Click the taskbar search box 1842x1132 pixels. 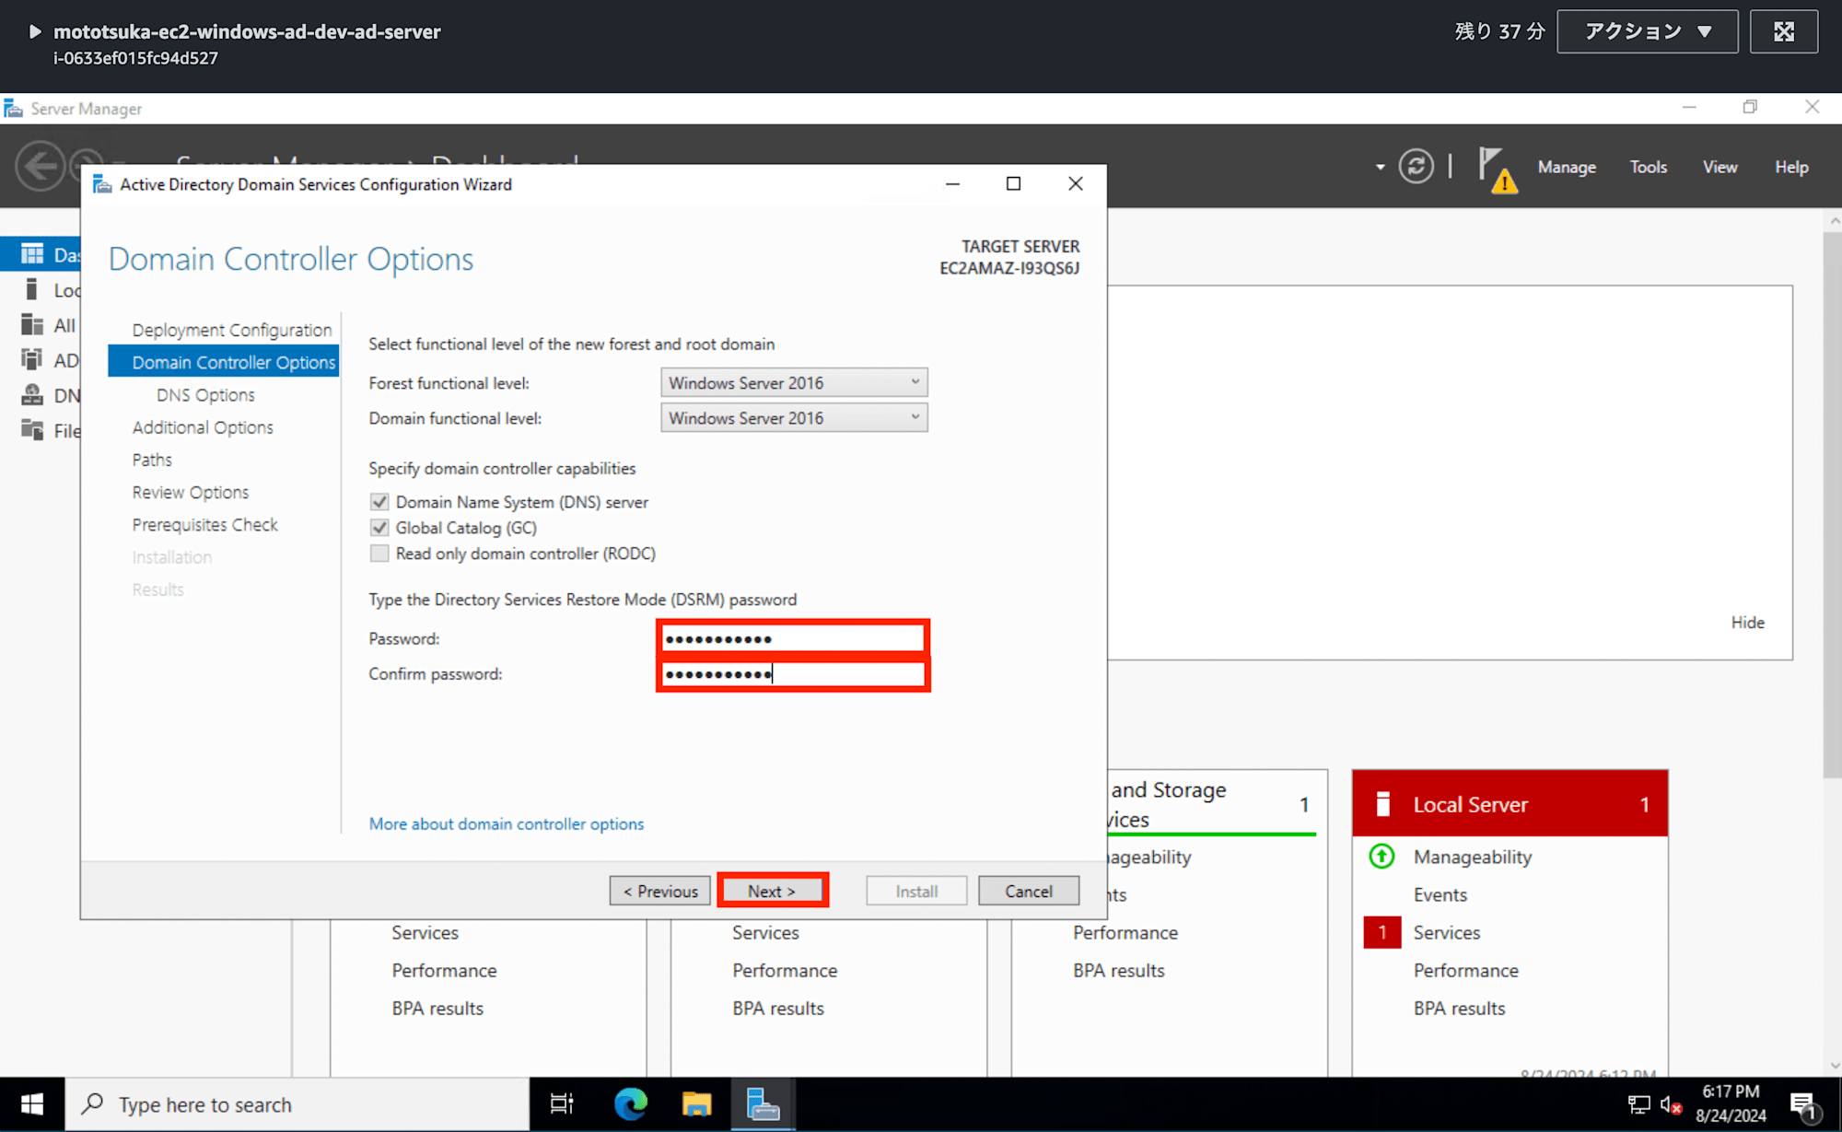coord(297,1104)
